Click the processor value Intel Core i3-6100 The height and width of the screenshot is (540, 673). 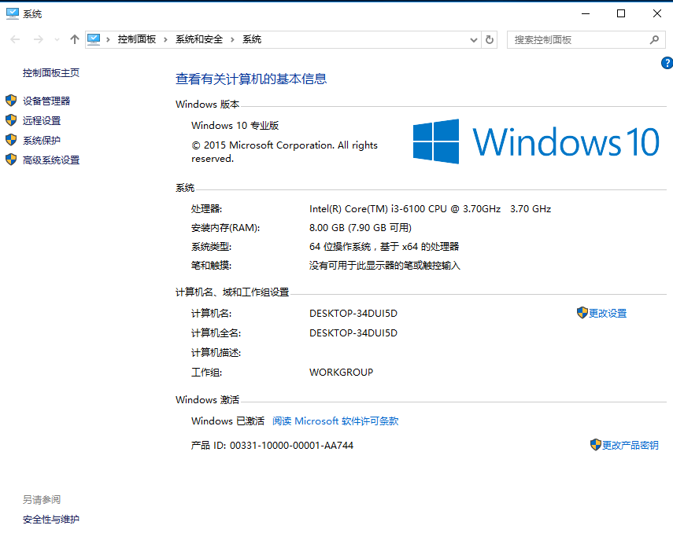tap(430, 209)
